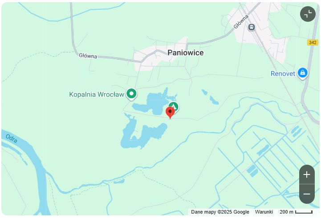Click the Główna street label near the station
The height and width of the screenshot is (218, 321).
tap(241, 22)
